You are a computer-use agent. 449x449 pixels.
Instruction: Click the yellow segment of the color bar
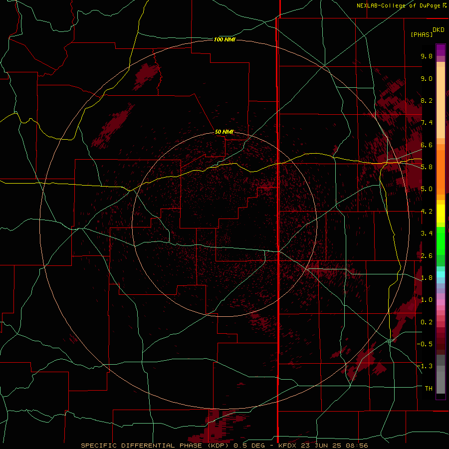[x=441, y=214]
